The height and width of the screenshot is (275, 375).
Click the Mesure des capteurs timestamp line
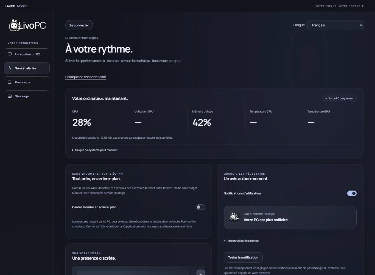click(x=122, y=137)
